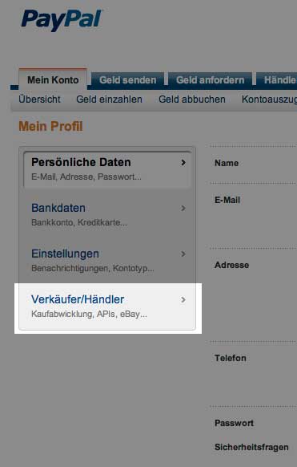Go to the Übersicht submenu link
This screenshot has width=297, height=467.
pyautogui.click(x=39, y=99)
